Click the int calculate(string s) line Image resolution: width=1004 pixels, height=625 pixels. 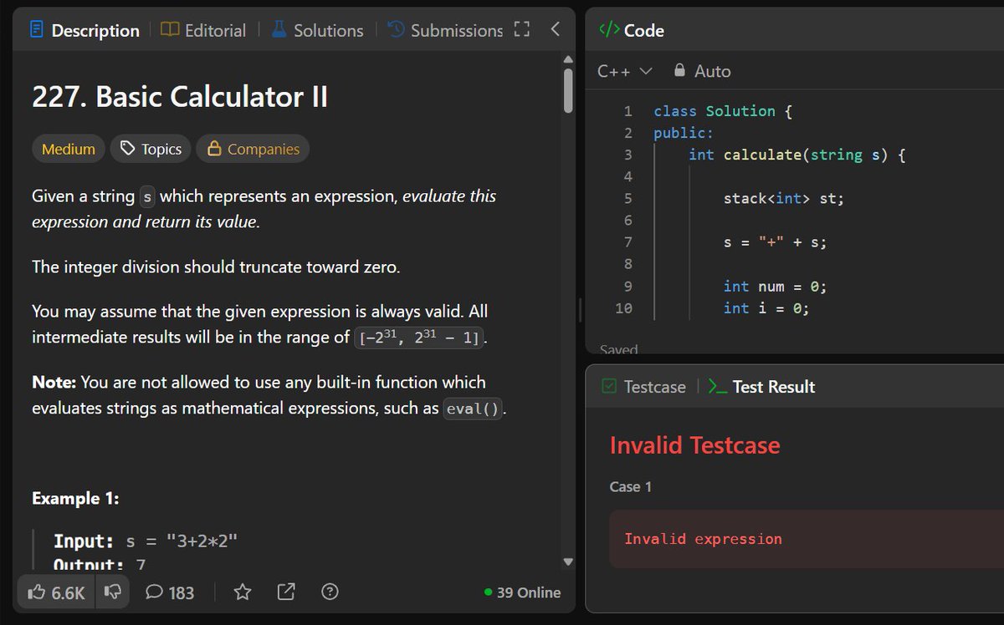click(x=797, y=155)
